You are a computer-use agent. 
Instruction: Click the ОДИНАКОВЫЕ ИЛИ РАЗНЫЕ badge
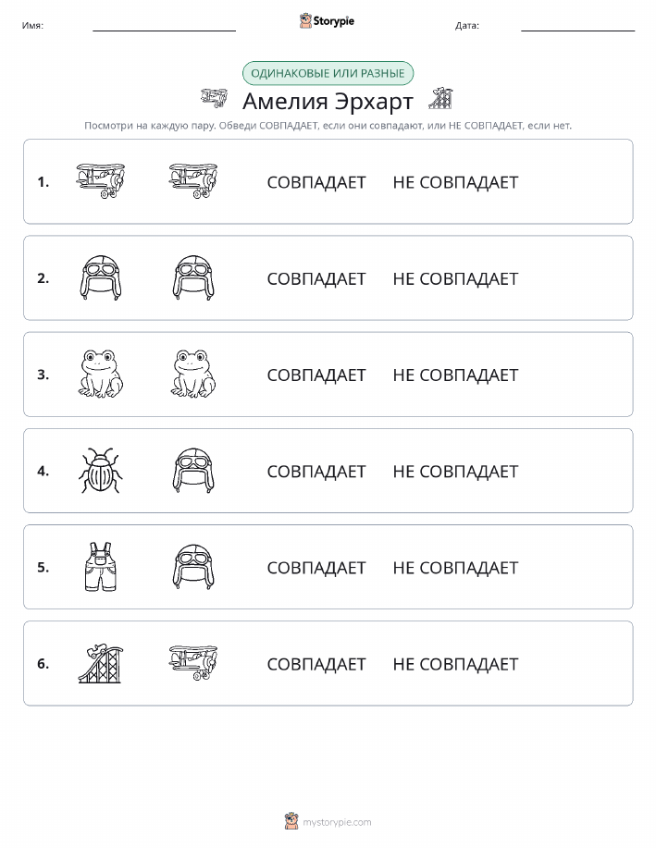pos(328,73)
